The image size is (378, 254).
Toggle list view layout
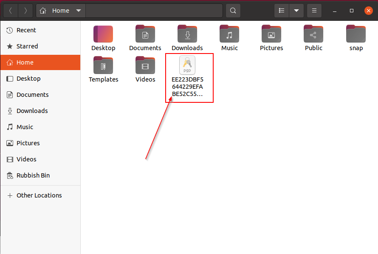click(x=282, y=11)
